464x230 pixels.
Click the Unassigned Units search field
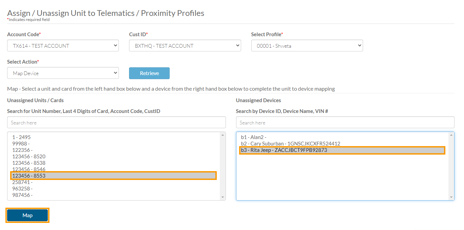point(117,122)
